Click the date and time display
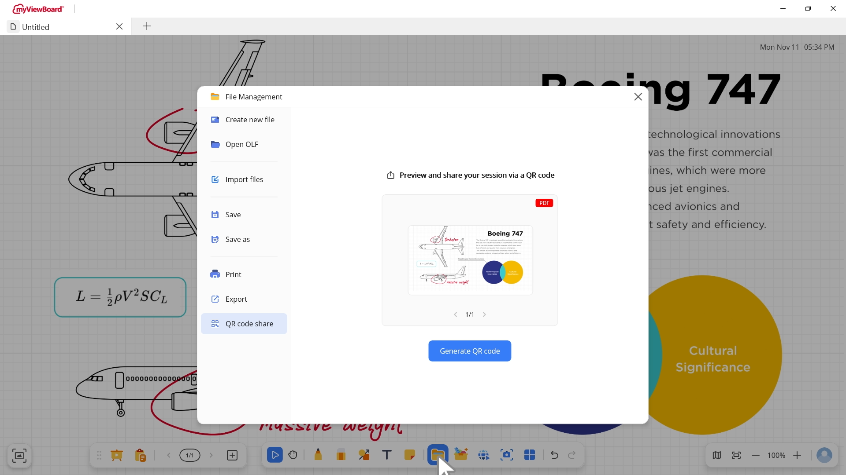Viewport: 846px width, 475px height. tap(797, 47)
